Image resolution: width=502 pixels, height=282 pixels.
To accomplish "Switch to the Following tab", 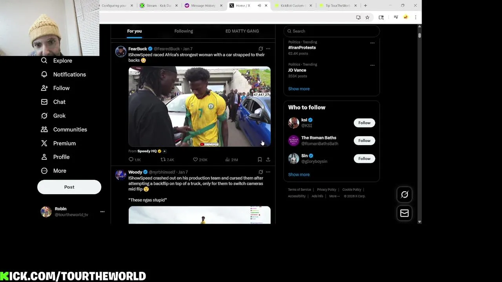I will [184, 31].
